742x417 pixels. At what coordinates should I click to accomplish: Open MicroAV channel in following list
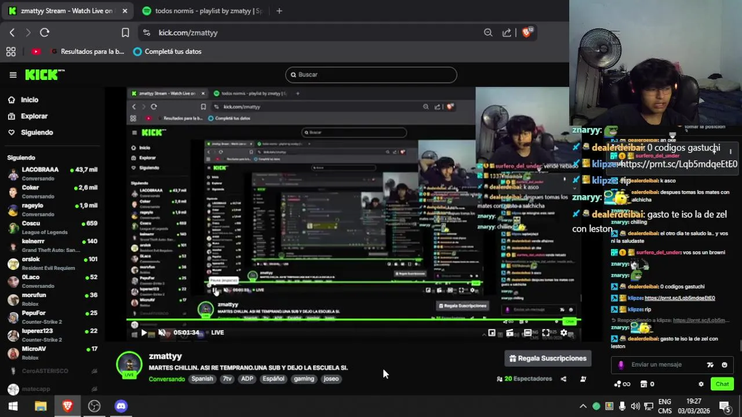click(x=52, y=353)
